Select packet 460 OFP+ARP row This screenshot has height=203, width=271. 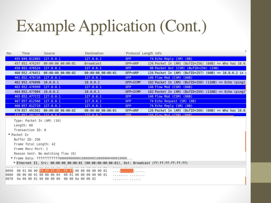click(126, 73)
